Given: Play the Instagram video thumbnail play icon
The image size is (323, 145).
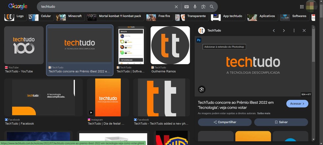Looking at the screenshot, I should tap(91, 113).
